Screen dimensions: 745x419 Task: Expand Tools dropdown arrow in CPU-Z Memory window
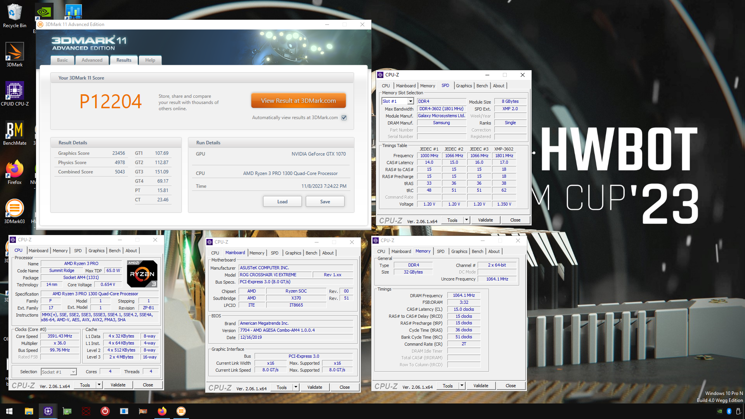[x=462, y=386]
